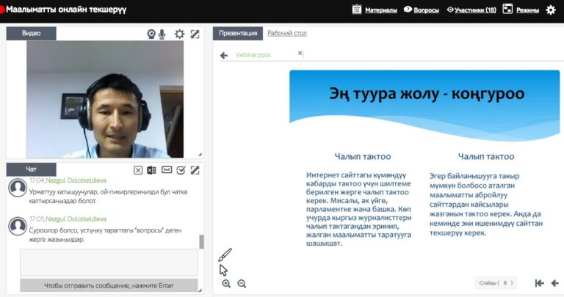Clear chat with the X box icon
This screenshot has width=564, height=297.
tap(138, 170)
